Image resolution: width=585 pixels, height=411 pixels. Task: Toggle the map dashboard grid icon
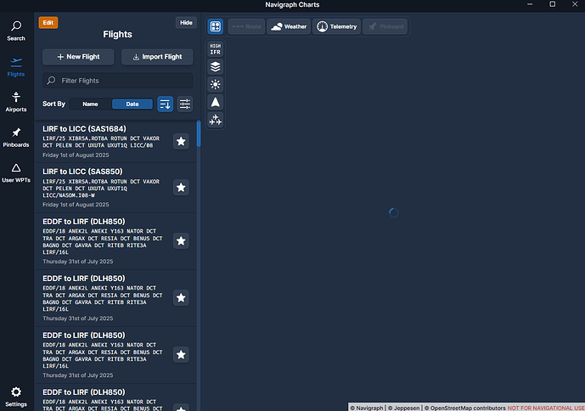pos(216,26)
